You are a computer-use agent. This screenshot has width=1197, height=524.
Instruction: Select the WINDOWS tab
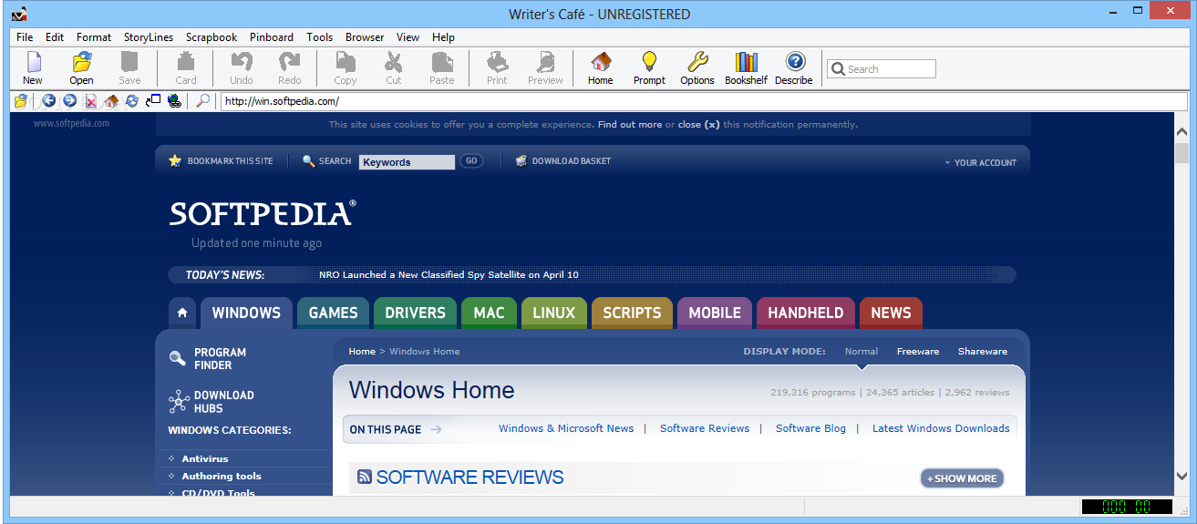(x=246, y=313)
